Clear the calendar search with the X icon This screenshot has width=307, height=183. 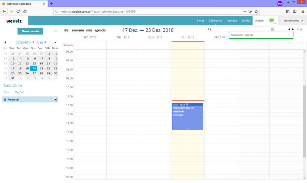[x=272, y=29]
